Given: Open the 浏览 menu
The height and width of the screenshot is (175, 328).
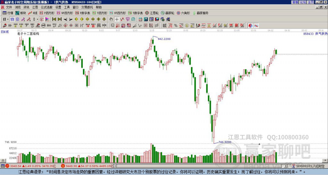Looking at the screenshot, I should click(18, 7).
